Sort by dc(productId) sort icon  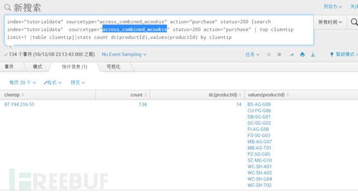pyautogui.click(x=240, y=95)
